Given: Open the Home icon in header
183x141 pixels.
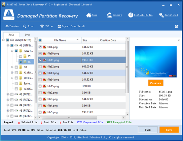Looking at the screenshot, I should click(89, 15).
